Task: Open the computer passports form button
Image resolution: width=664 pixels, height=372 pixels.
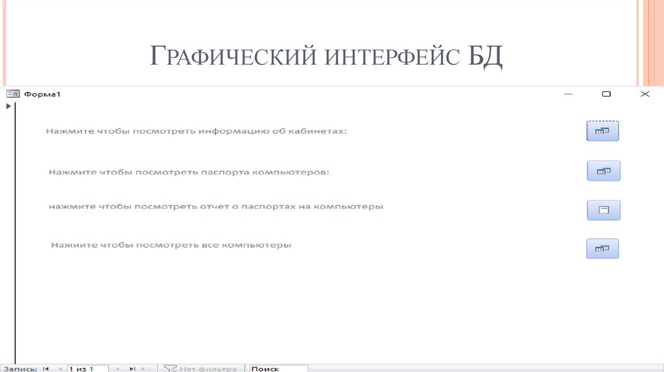Action: (x=603, y=171)
